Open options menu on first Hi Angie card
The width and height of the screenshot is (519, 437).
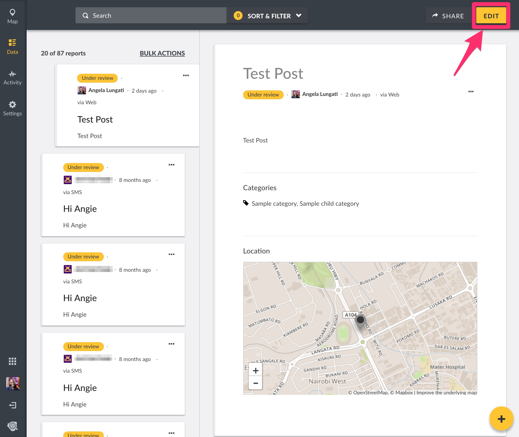coord(171,165)
